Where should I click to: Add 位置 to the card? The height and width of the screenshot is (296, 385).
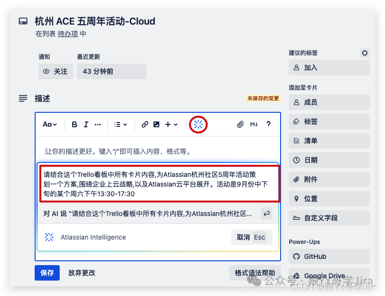(x=329, y=199)
